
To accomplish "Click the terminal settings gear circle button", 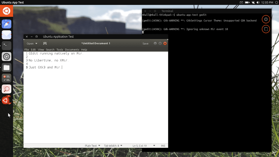I will pos(266,19).
